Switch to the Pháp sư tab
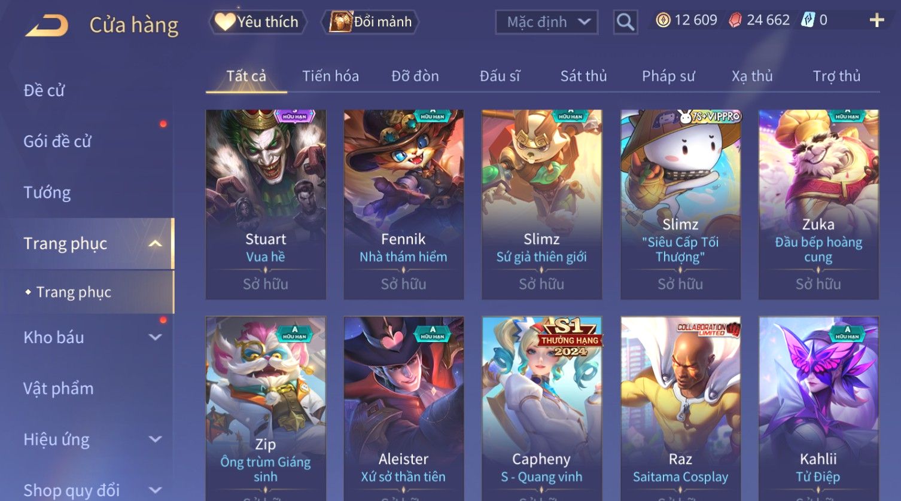This screenshot has width=901, height=501. click(x=668, y=76)
